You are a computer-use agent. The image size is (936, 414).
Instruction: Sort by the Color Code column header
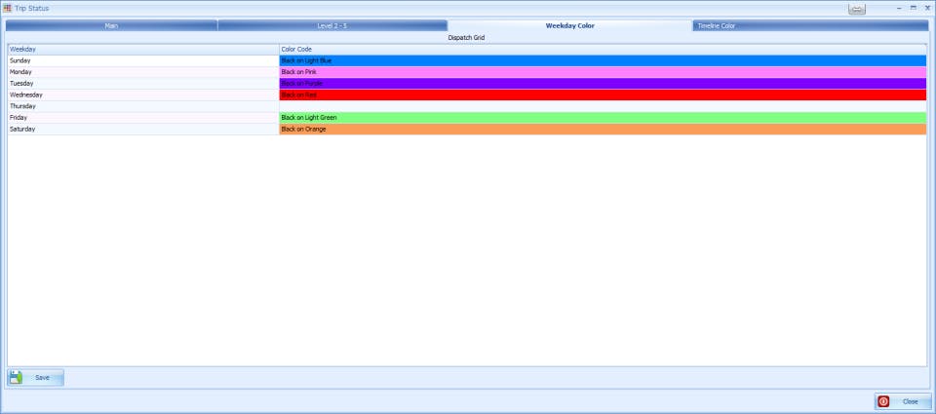point(603,49)
